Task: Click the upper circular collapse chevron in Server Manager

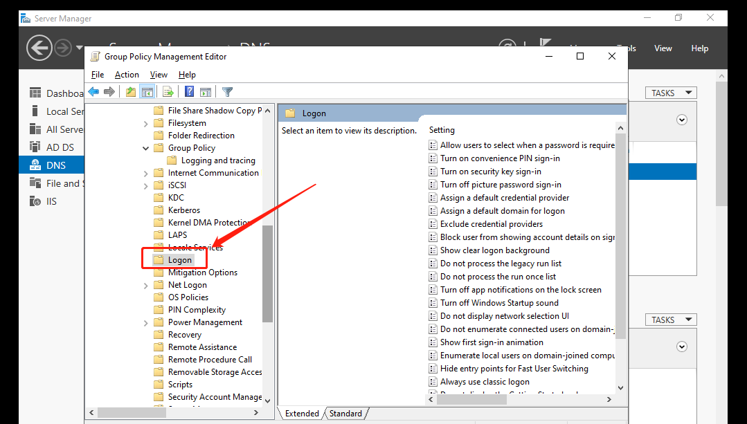Action: (x=682, y=120)
